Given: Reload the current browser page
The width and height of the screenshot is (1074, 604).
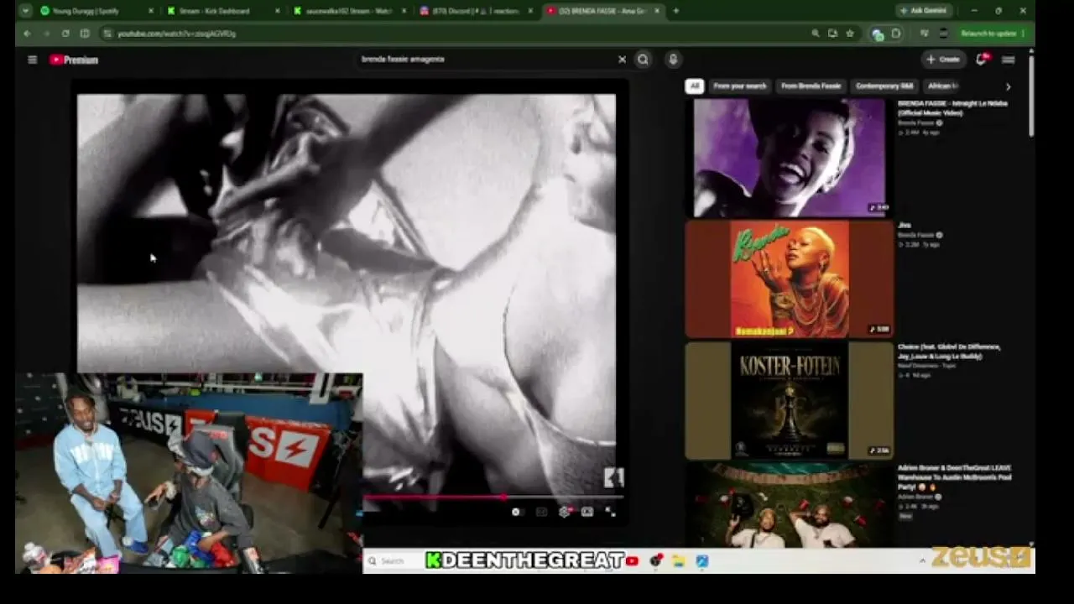Looking at the screenshot, I should [x=65, y=34].
